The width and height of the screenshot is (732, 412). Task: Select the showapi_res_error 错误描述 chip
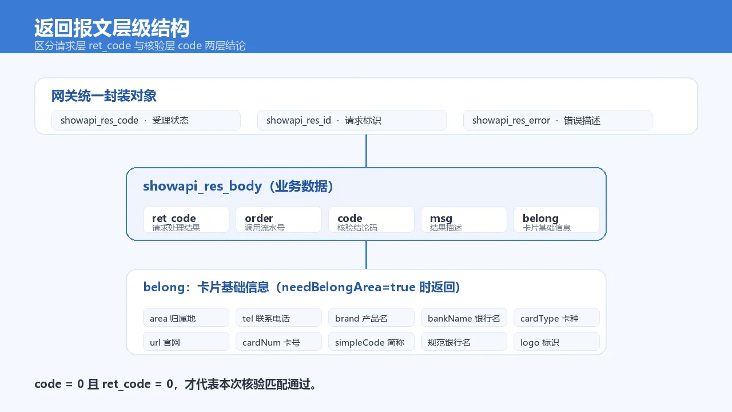(x=558, y=120)
